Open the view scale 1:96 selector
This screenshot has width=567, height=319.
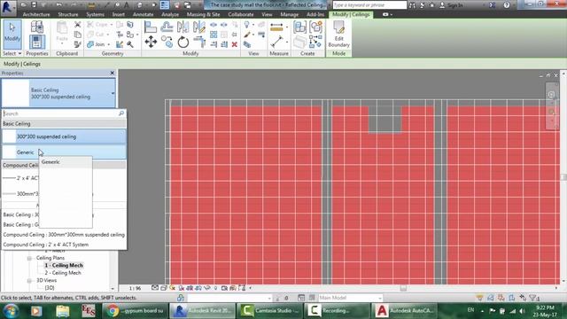[x=135, y=288]
